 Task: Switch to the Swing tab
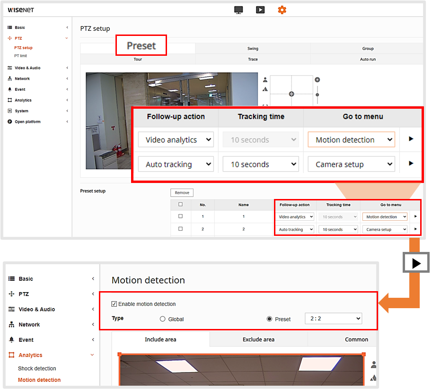tap(253, 49)
